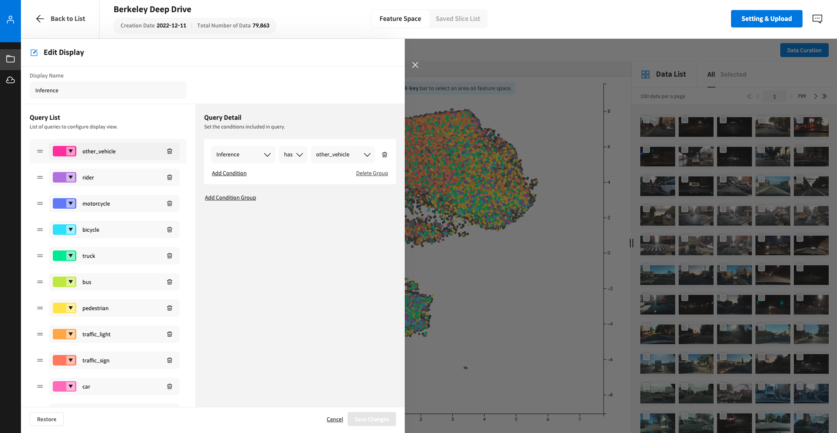Open the chat message icon at top right

click(x=817, y=19)
